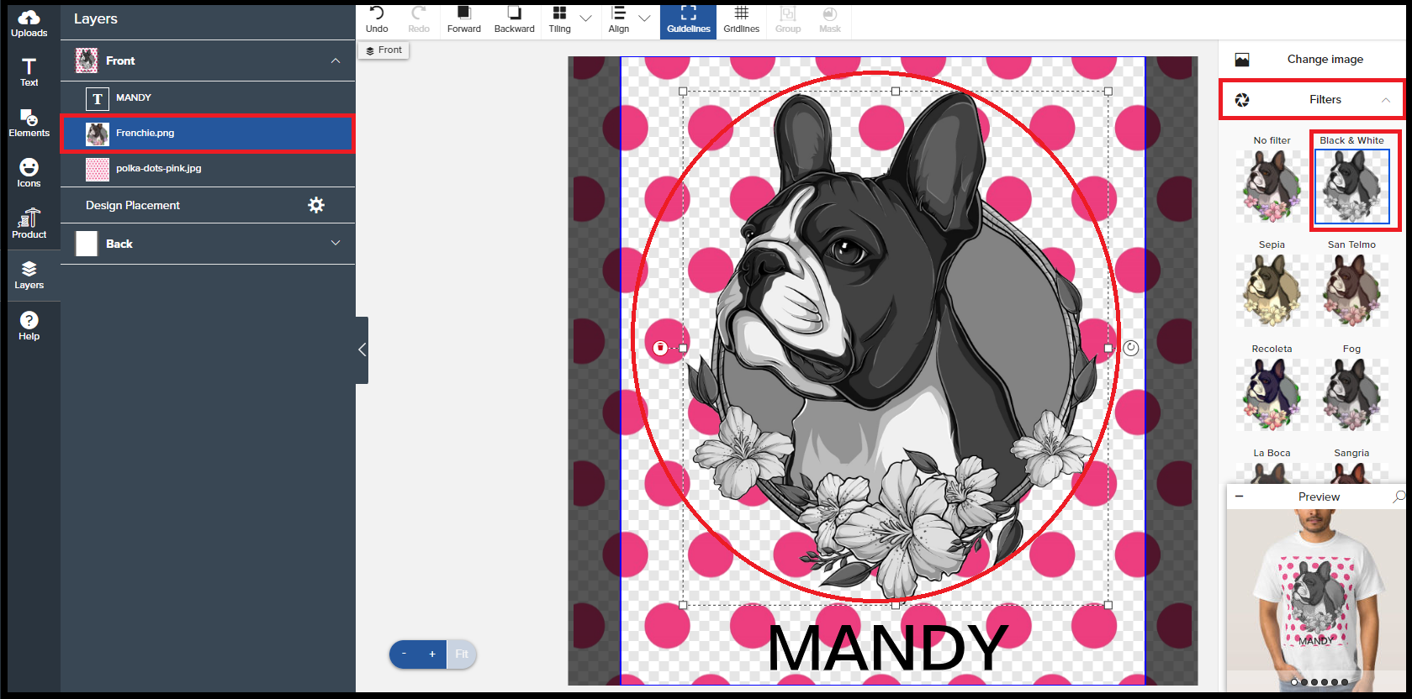Select the Text tool in sidebar
This screenshot has height=699, width=1412.
(x=29, y=72)
